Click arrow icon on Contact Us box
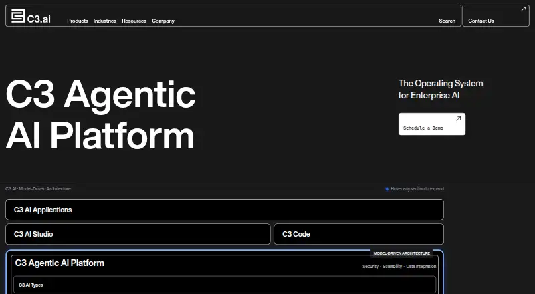This screenshot has height=294, width=535. [523, 9]
